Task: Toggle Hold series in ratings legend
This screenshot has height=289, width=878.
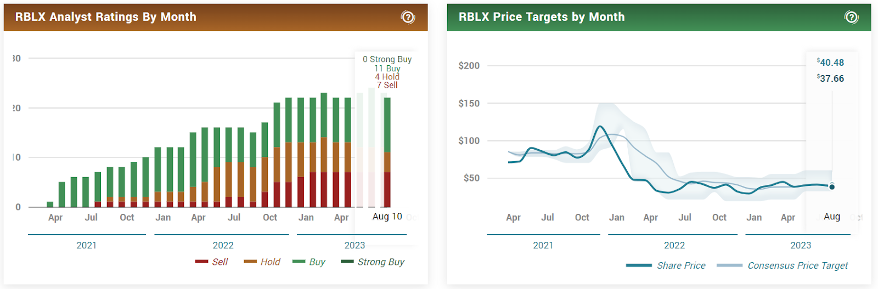Action: pos(262,262)
